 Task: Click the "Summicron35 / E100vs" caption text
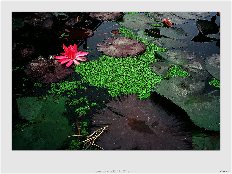click(112, 171)
